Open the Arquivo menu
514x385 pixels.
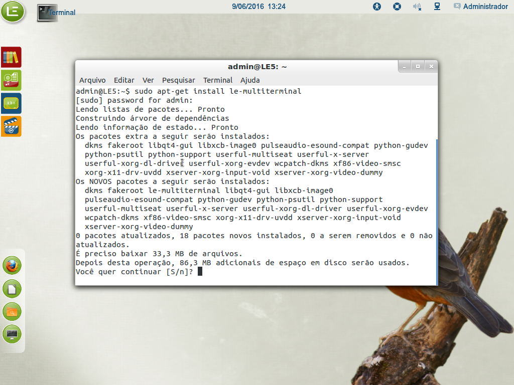tap(92, 80)
